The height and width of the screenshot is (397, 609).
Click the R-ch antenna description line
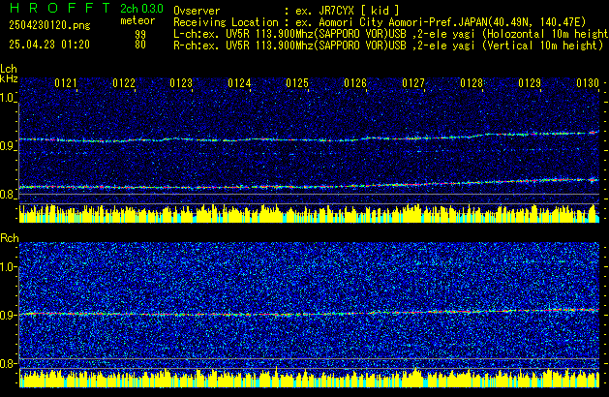(388, 46)
